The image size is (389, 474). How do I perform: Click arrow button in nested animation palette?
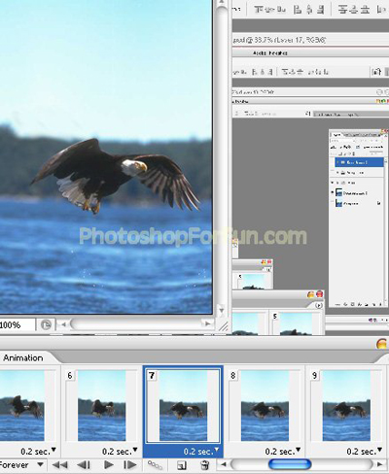(x=319, y=305)
